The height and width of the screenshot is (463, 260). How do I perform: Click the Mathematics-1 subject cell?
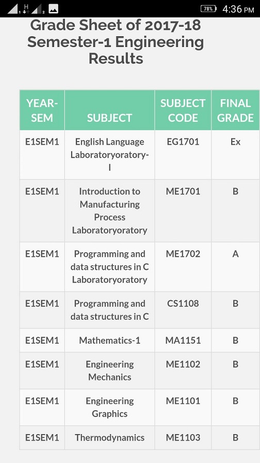[x=110, y=340]
